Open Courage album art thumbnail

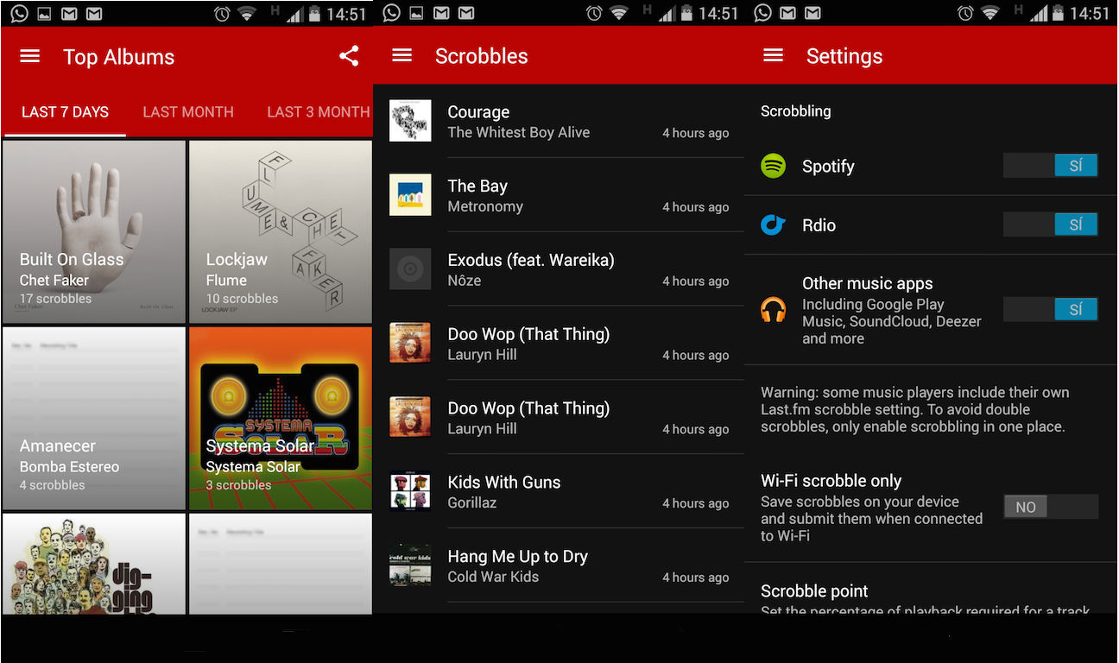(410, 121)
